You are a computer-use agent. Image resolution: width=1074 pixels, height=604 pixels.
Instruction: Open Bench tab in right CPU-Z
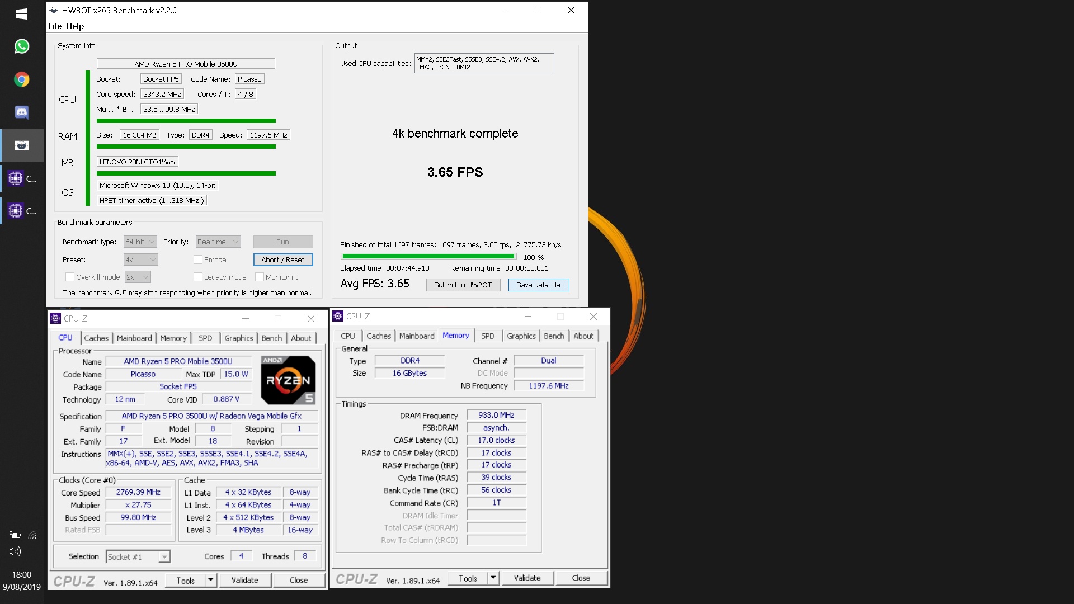pos(554,336)
